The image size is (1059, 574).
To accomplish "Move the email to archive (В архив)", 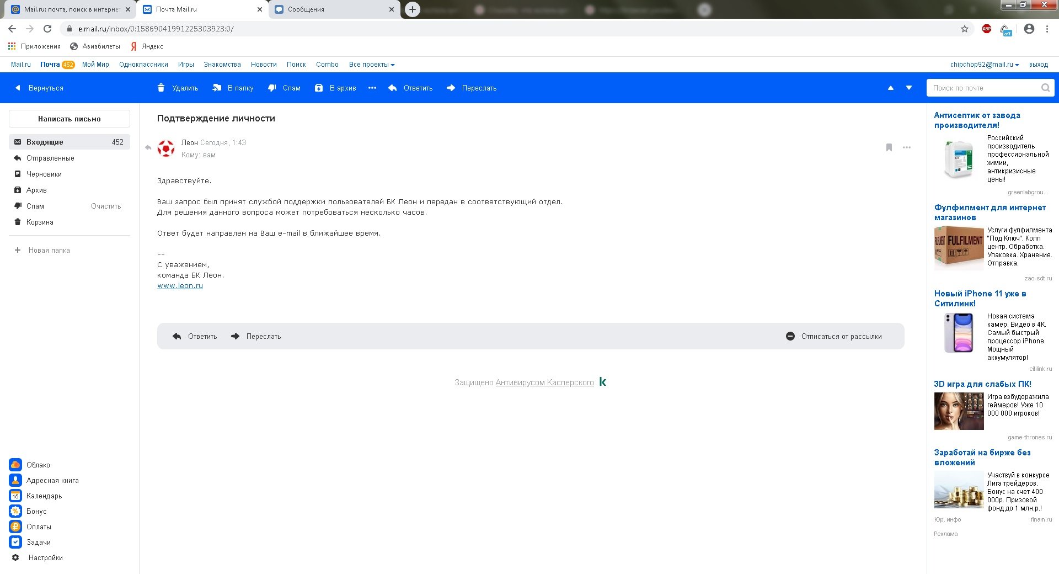I will [335, 88].
